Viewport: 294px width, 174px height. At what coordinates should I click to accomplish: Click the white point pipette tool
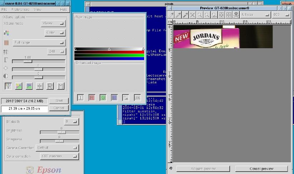coord(171,15)
